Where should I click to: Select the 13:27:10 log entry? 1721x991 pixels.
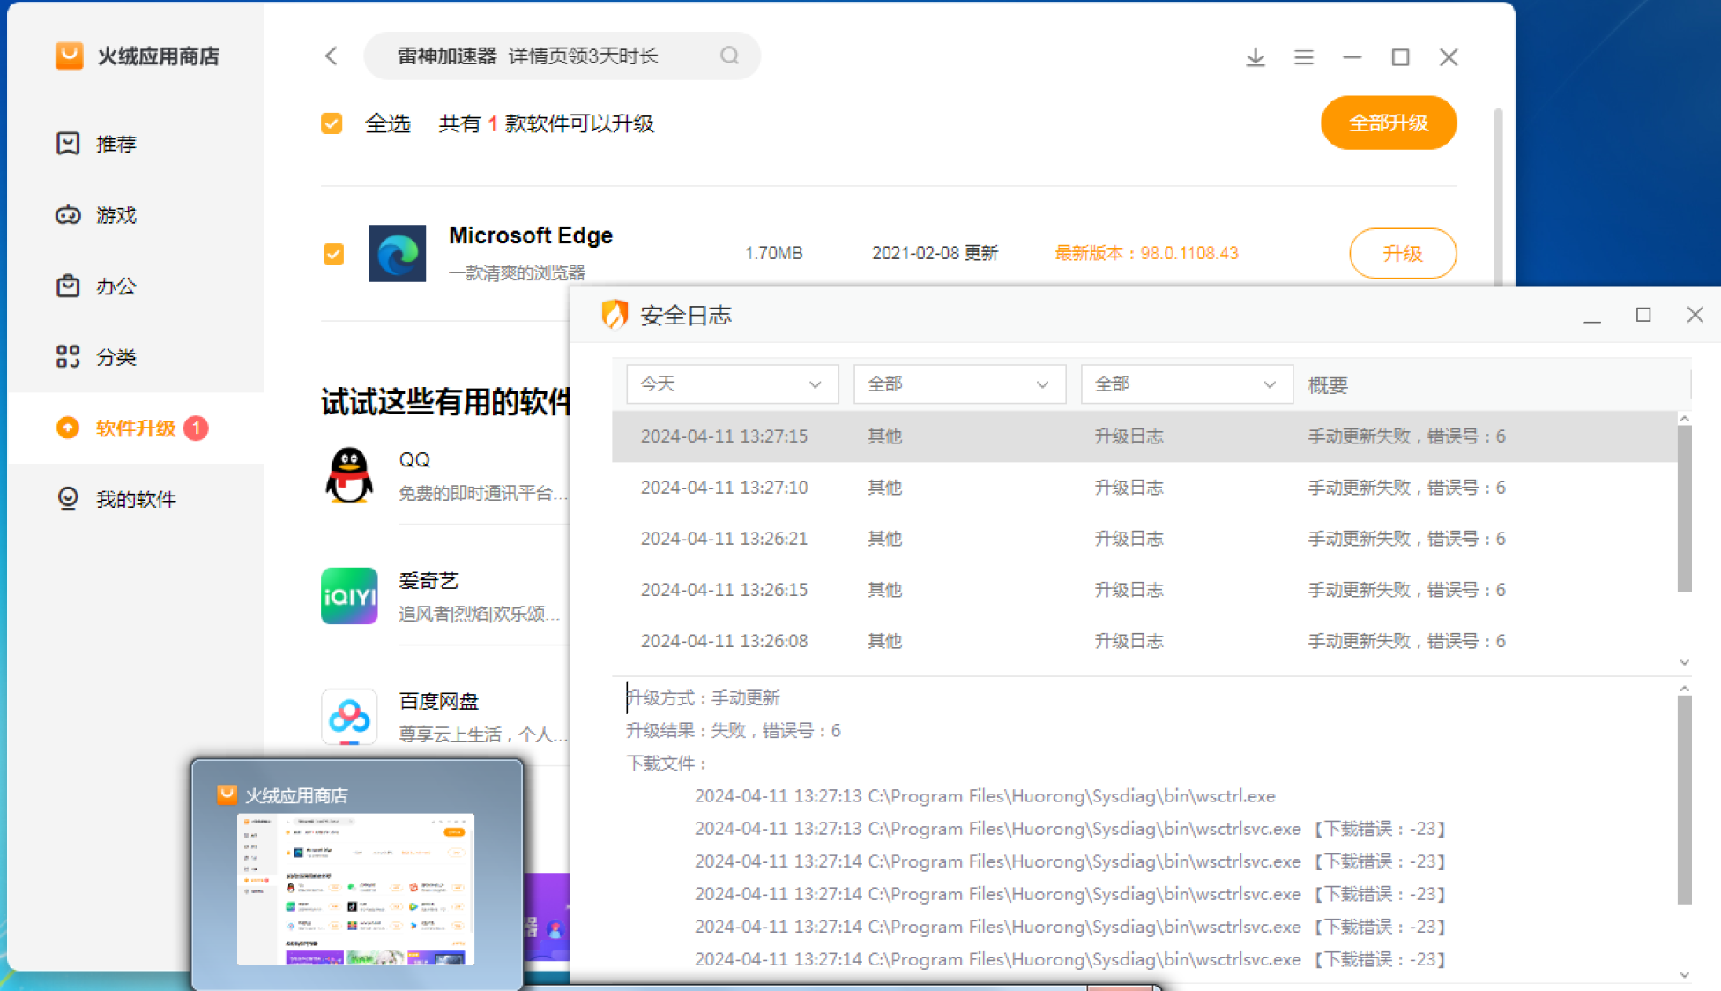tap(1144, 488)
